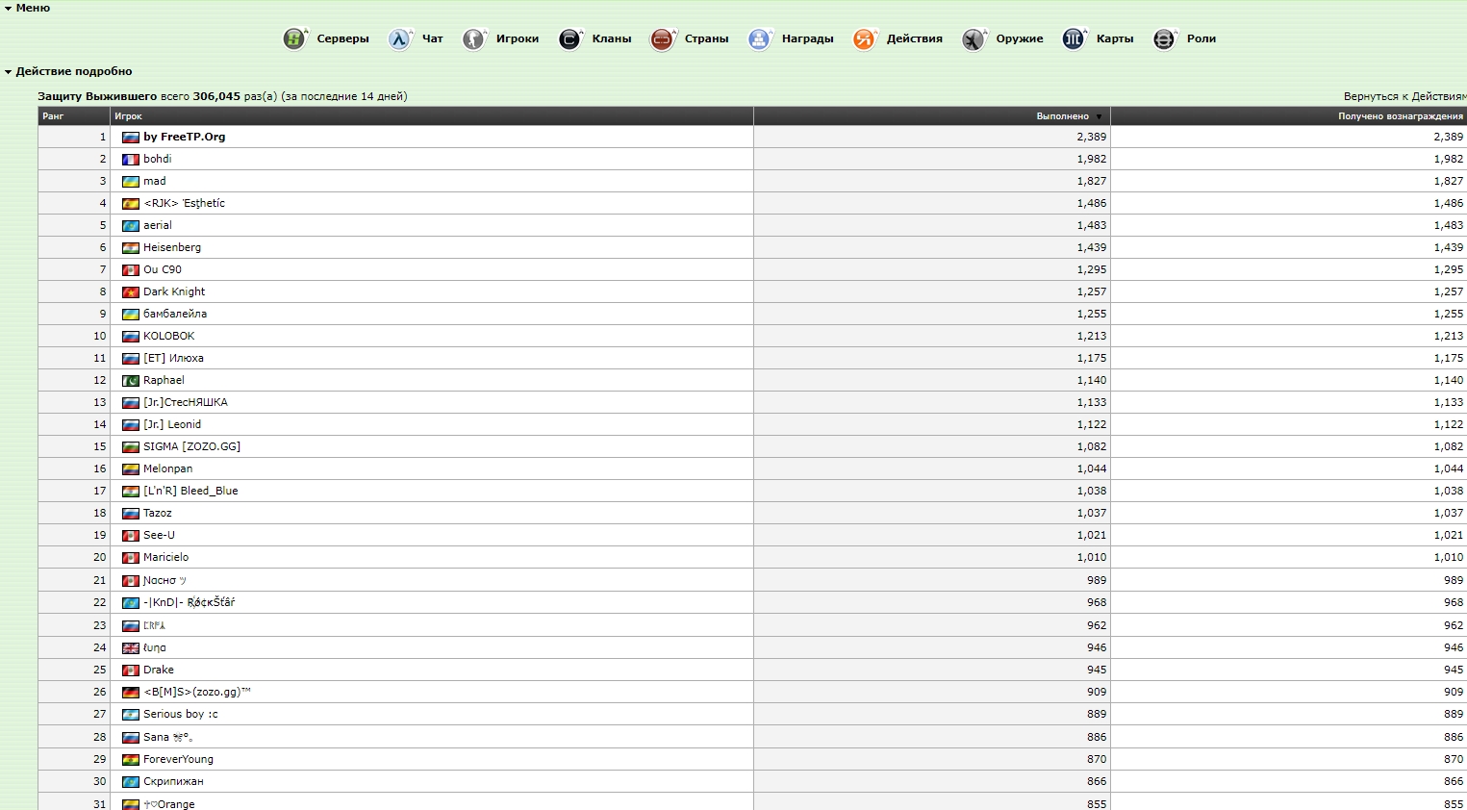Screen dimensions: 1467x810
Task: Open player Heisenberg's profile
Action: pos(172,247)
